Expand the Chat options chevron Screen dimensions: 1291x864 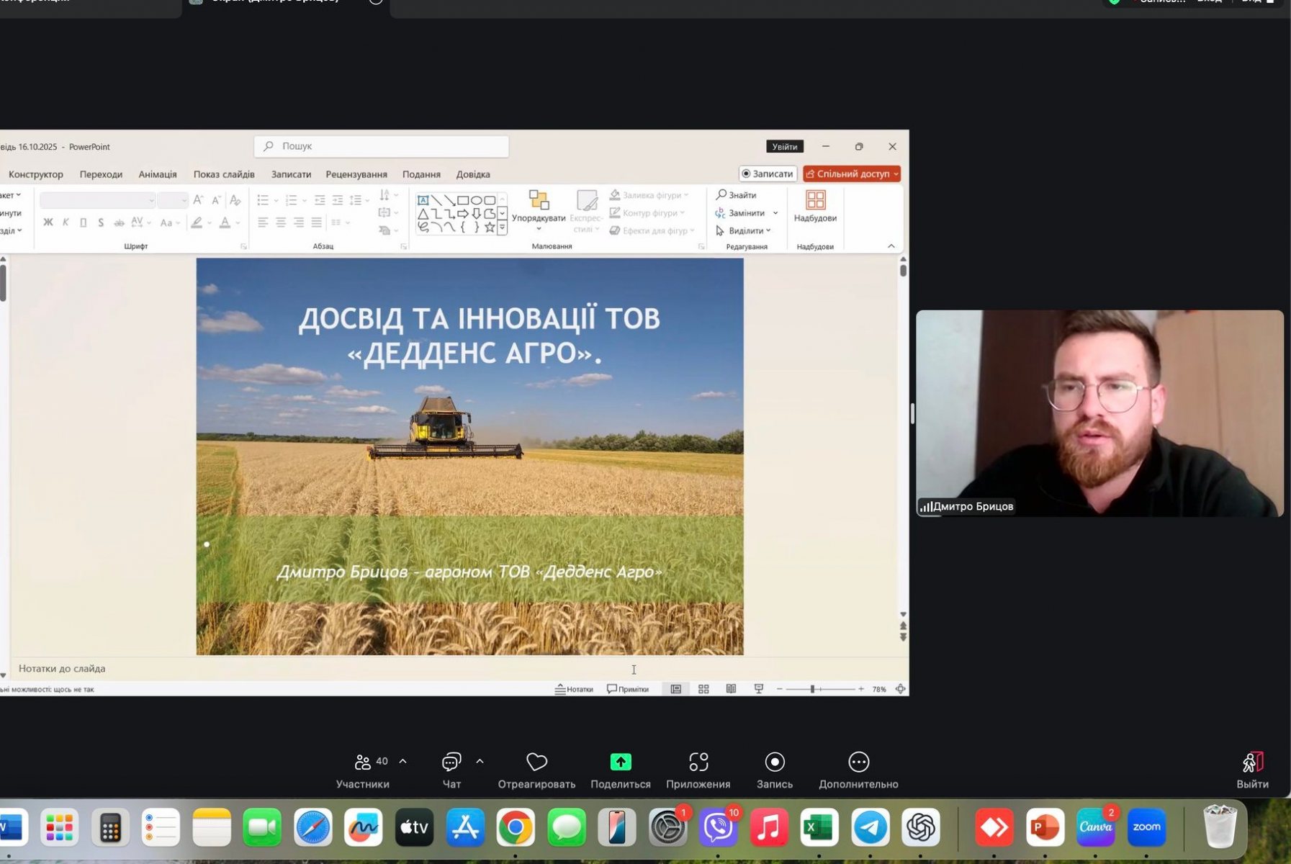480,761
